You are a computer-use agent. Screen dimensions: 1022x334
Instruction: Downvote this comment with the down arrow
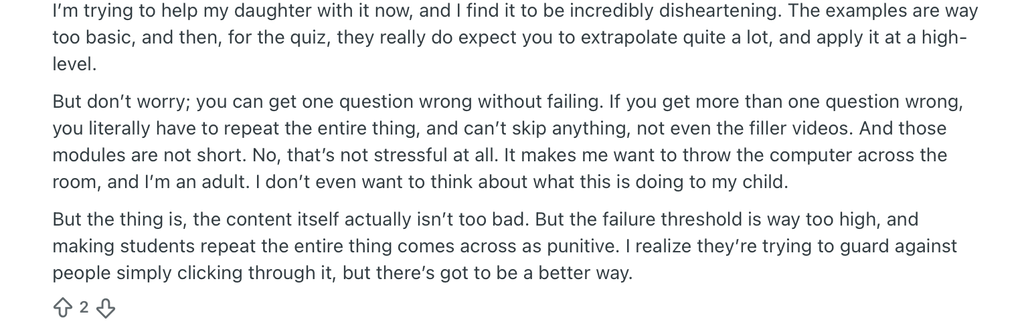[x=106, y=308]
